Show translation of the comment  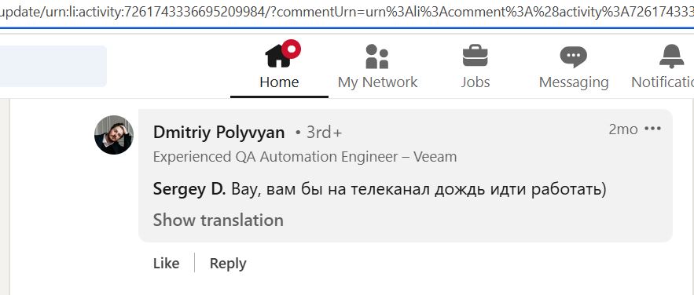point(218,220)
